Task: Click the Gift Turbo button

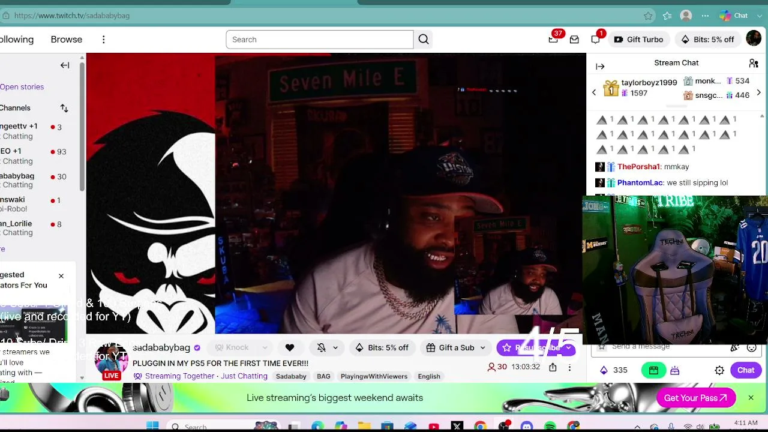Action: [638, 40]
